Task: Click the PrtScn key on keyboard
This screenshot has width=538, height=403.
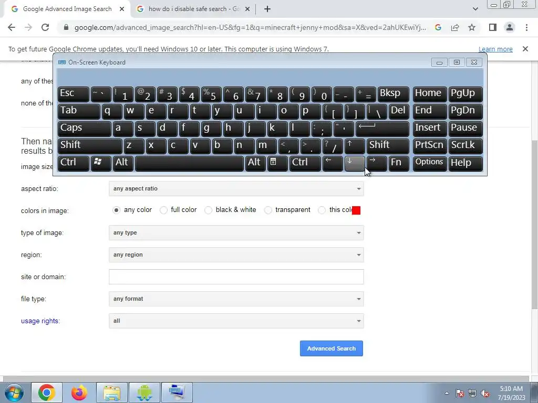Action: [430, 146]
